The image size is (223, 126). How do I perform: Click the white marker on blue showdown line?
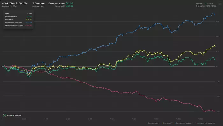coord(197,25)
